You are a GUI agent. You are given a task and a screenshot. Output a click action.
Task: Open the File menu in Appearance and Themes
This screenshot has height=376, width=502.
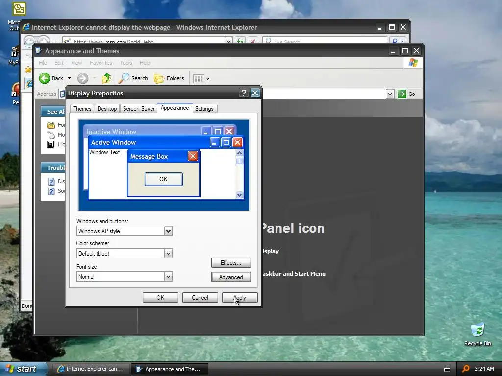click(x=43, y=63)
